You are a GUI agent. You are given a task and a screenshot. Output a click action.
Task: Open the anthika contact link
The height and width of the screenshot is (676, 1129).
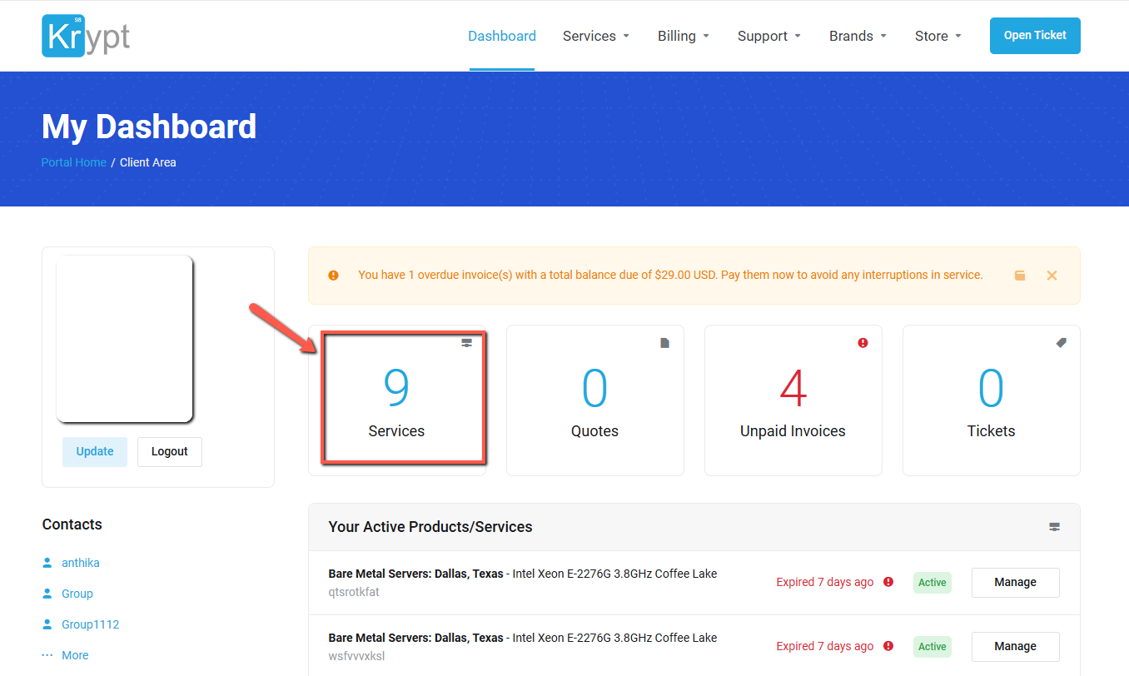81,563
